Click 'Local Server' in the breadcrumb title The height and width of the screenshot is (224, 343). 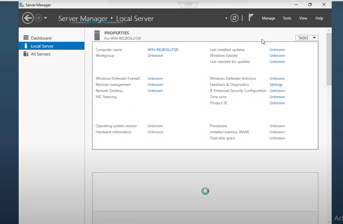(135, 19)
